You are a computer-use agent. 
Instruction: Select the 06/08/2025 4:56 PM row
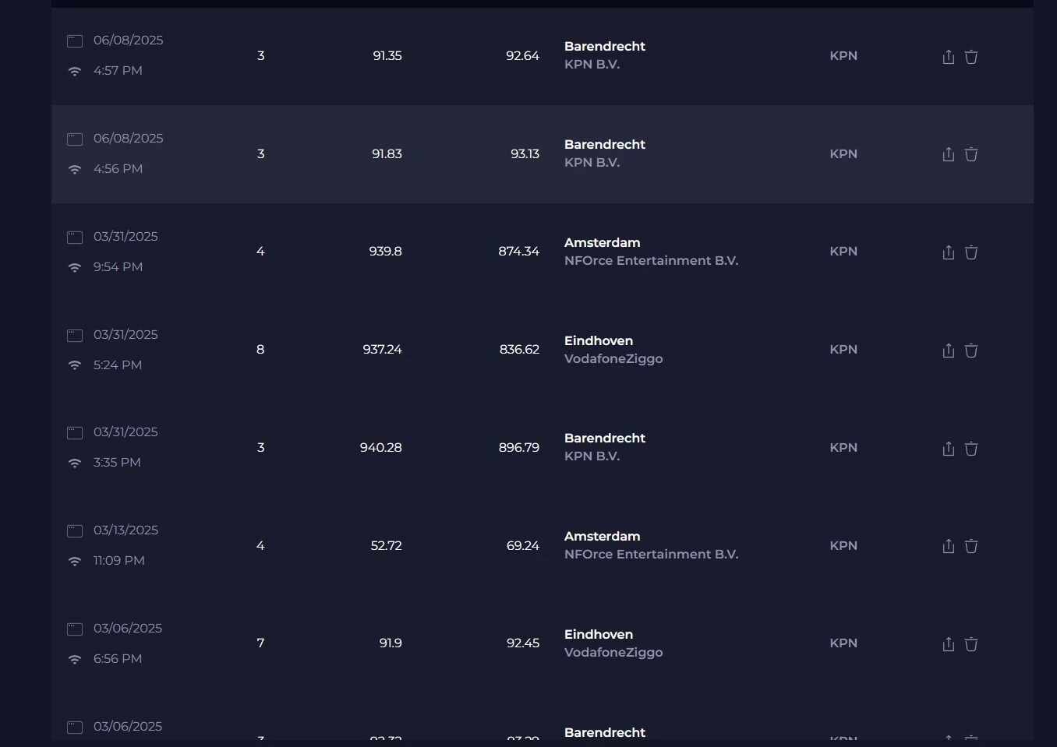(x=543, y=154)
